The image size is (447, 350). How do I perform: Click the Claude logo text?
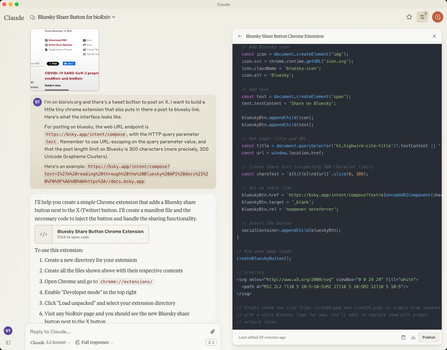(14, 17)
